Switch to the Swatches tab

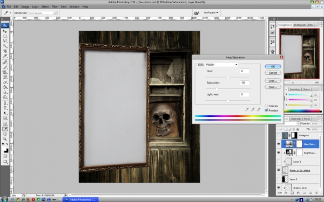tap(295, 89)
